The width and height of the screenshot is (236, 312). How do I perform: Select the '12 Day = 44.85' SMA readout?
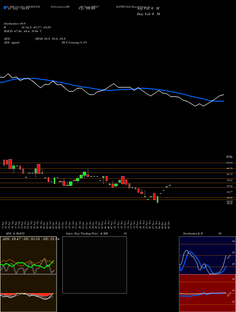click(x=18, y=9)
